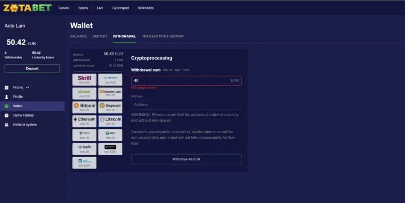Select Tether USDT withdrawal option
The width and height of the screenshot is (405, 203).
click(110, 135)
